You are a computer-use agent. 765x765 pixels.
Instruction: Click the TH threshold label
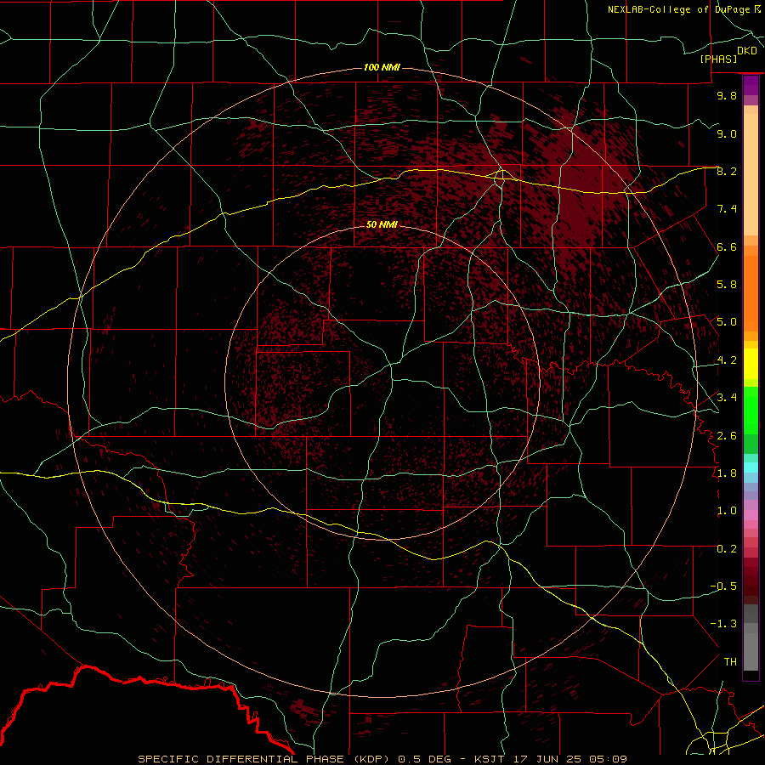(730, 662)
